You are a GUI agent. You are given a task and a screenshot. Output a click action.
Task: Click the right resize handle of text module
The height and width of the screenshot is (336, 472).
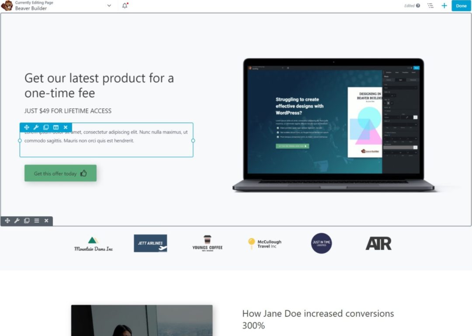pyautogui.click(x=193, y=140)
